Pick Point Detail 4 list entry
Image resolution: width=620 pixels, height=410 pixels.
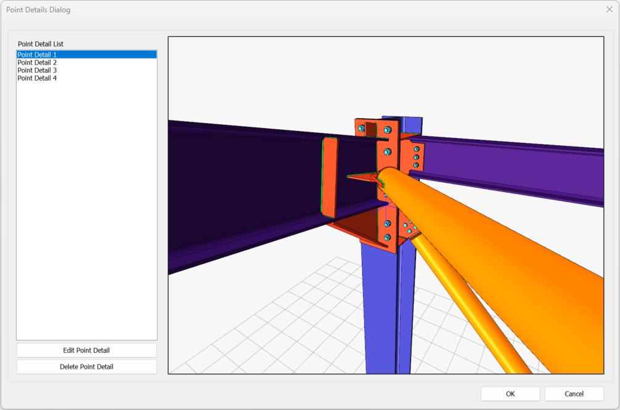(x=37, y=78)
